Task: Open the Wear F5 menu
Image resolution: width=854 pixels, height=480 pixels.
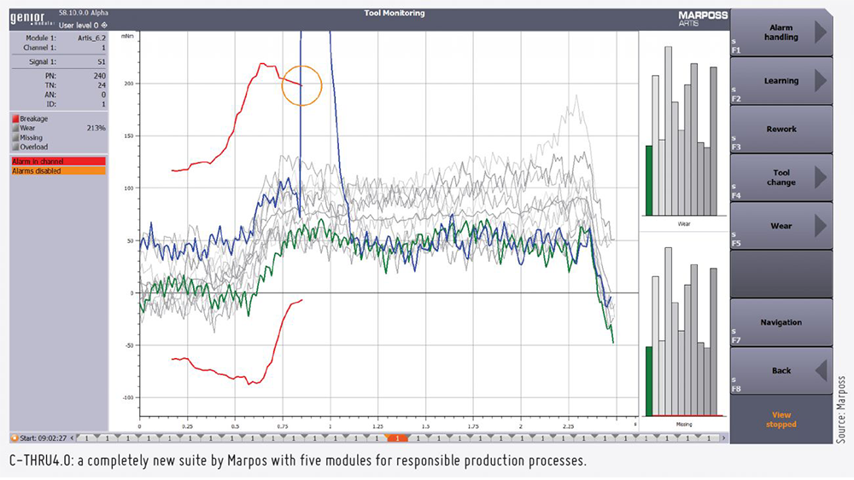Action: pyautogui.click(x=781, y=226)
